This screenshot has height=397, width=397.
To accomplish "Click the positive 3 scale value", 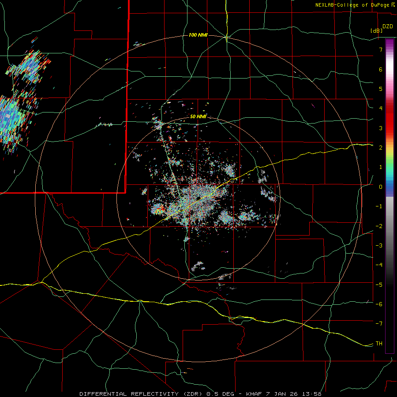I will pos(381,128).
